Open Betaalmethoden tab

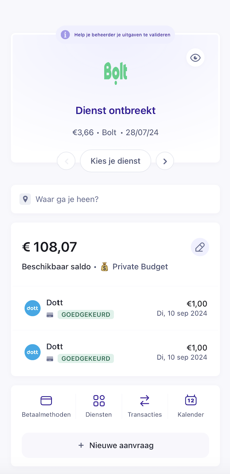tap(46, 406)
